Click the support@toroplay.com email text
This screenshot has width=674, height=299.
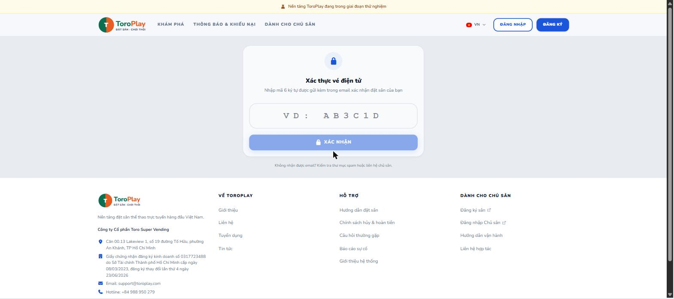(x=140, y=284)
